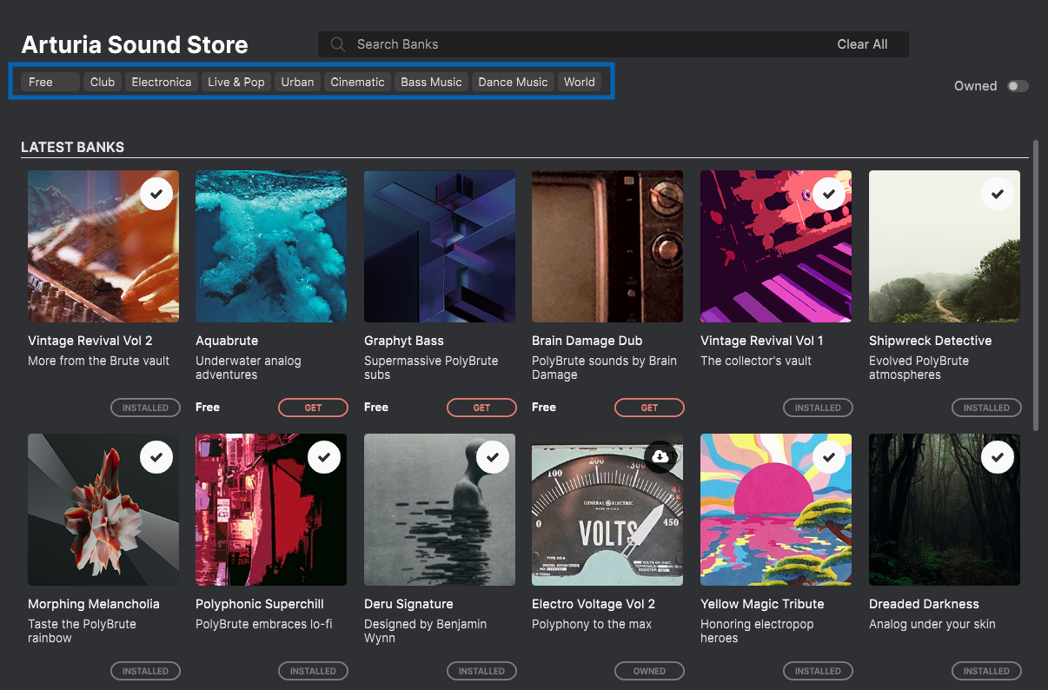Open the Electro Voltage Vol 2 gauge artwork
Screen dimensions: 1048x690
[x=607, y=509]
